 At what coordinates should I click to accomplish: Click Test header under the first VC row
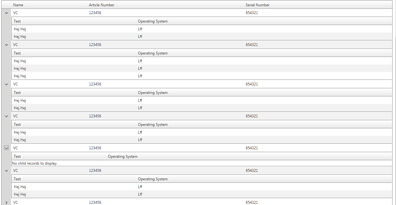tap(17, 21)
